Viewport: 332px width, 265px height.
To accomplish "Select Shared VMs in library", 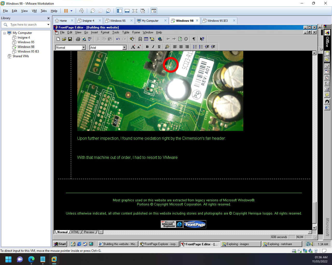I will coord(20,56).
